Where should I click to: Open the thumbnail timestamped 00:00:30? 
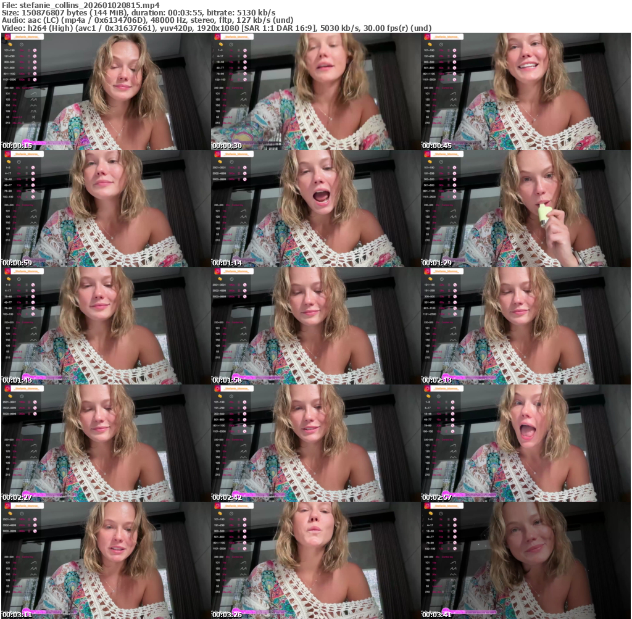pyautogui.click(x=315, y=91)
